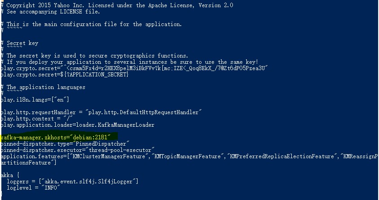Click the play.i18n.langs=["en"] line
379x200 pixels.
click(35, 99)
